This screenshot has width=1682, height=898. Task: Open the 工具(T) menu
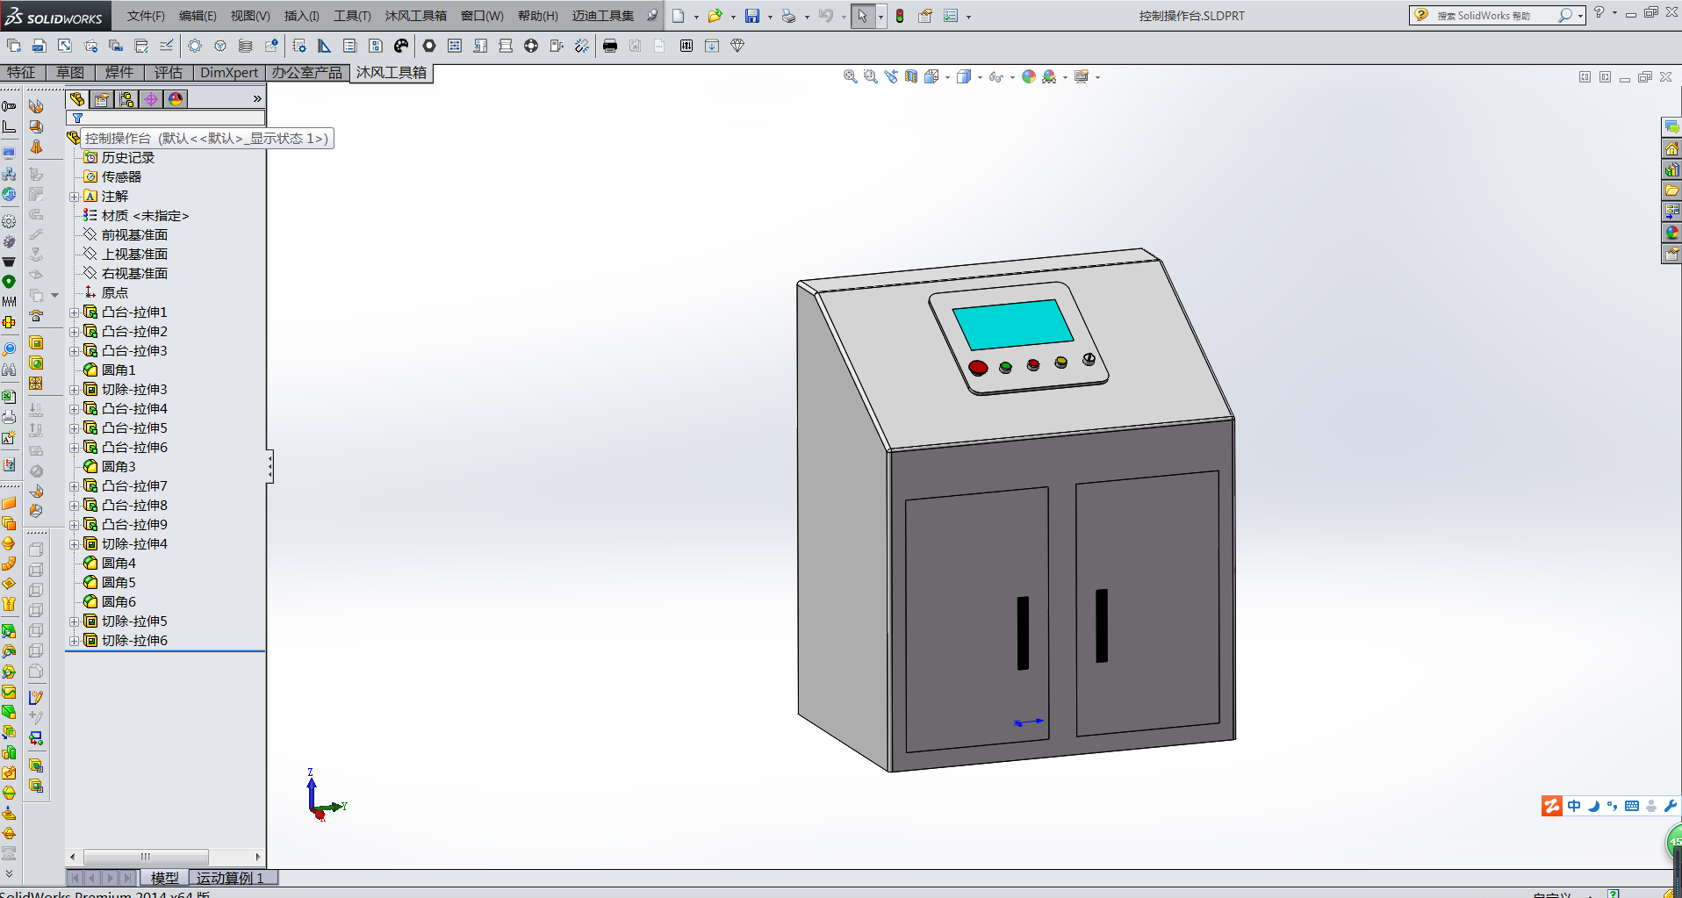coord(352,16)
